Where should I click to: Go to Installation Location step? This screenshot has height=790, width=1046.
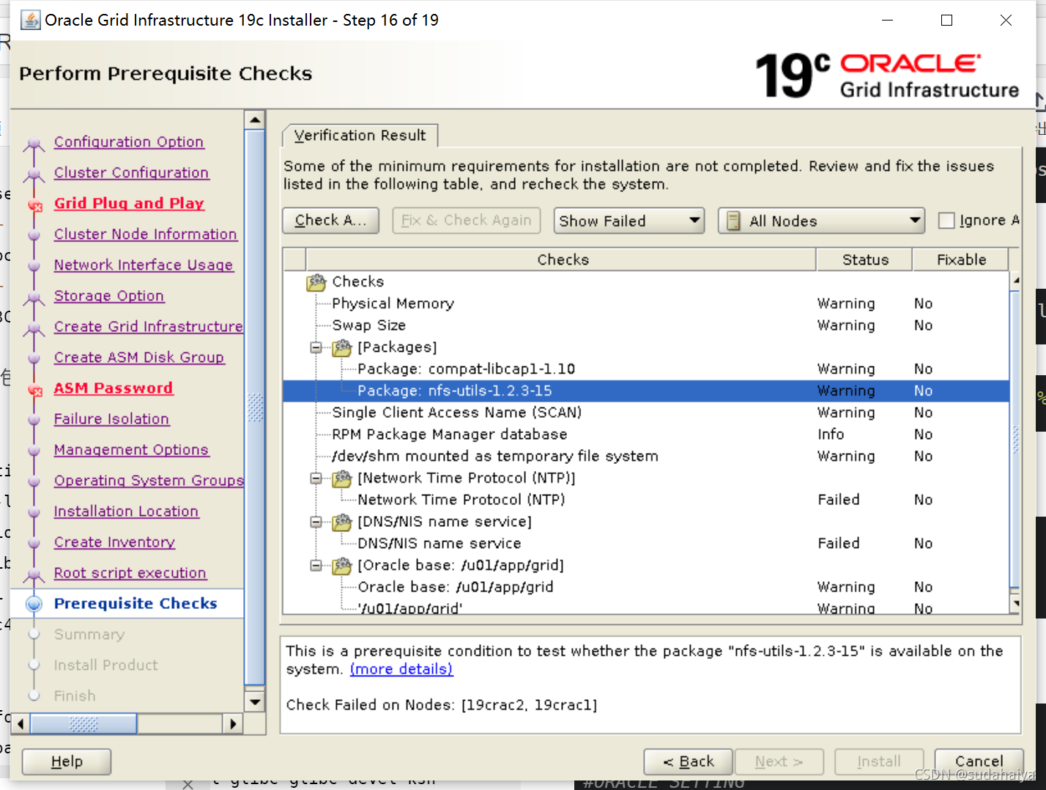(x=126, y=512)
